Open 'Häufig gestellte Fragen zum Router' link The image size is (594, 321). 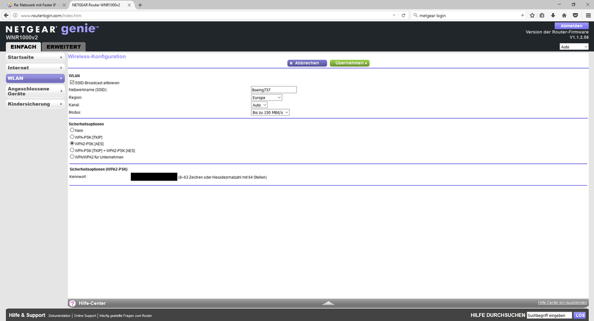click(x=125, y=316)
